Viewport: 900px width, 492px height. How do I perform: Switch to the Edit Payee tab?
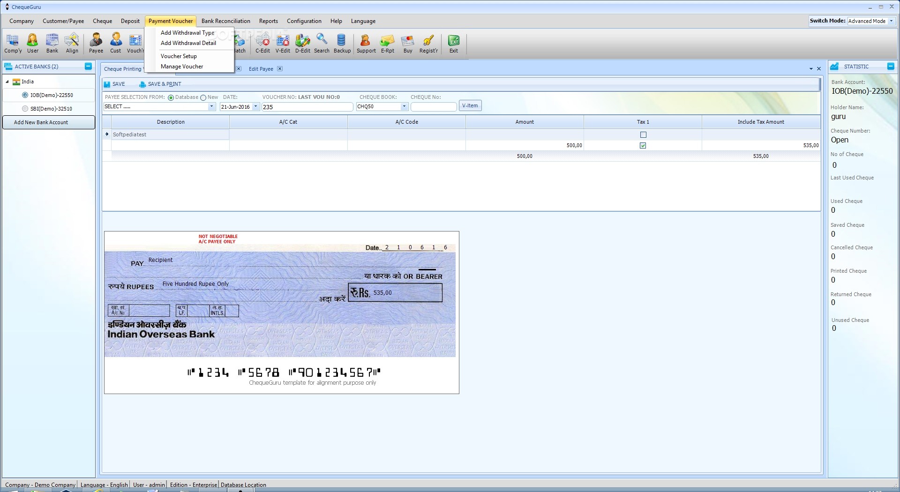point(261,69)
